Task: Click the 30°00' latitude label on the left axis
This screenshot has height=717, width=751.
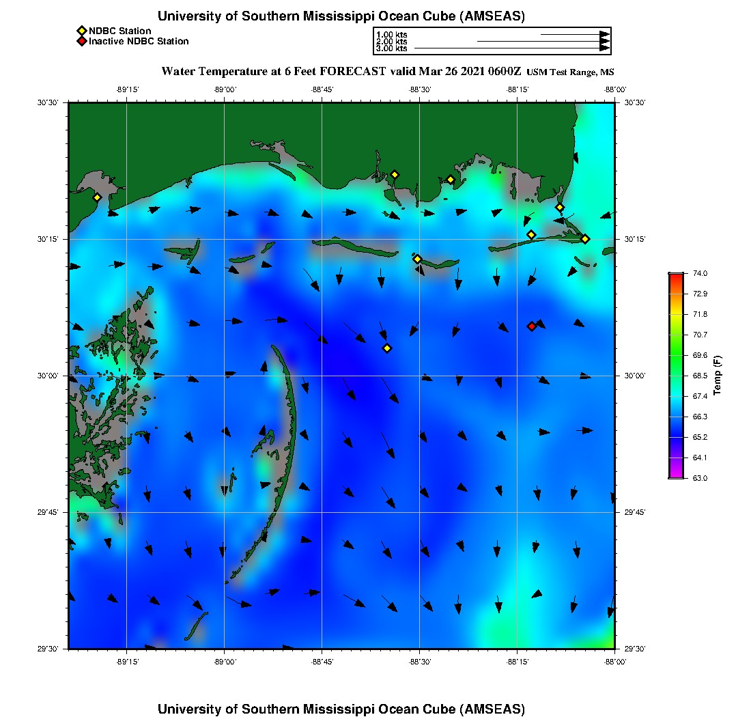Action: click(48, 376)
